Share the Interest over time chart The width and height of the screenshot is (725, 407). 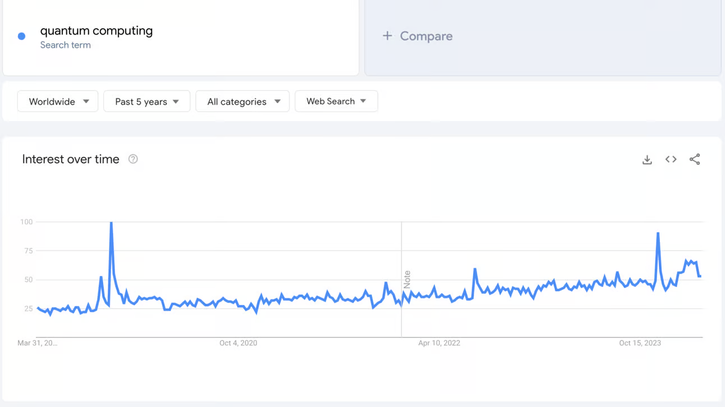pyautogui.click(x=695, y=159)
